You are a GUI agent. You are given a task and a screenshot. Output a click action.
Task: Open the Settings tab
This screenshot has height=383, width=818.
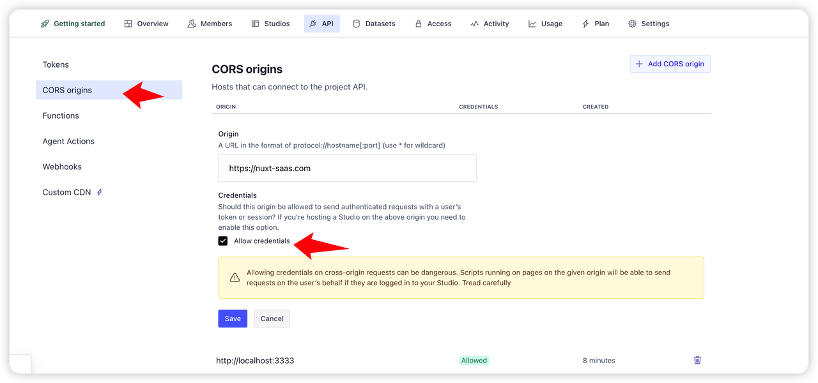[x=649, y=24]
